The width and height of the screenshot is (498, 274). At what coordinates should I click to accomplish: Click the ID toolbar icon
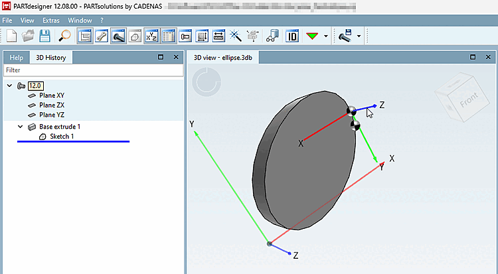coord(292,36)
